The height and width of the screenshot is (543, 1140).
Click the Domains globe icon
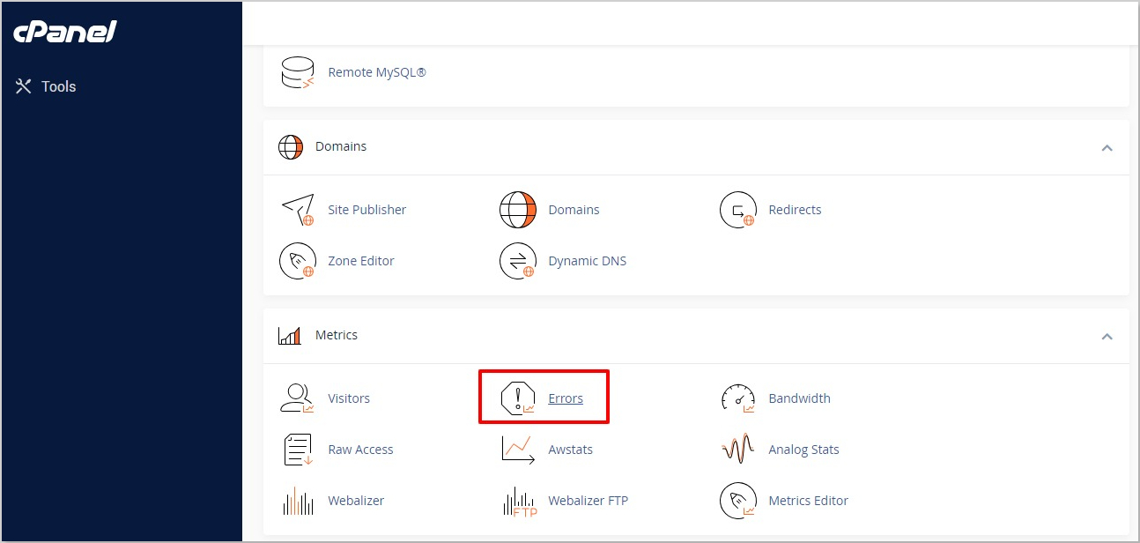point(518,210)
